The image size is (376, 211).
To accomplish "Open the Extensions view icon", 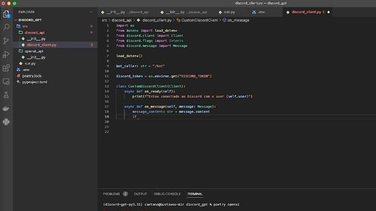I will pos(6,68).
